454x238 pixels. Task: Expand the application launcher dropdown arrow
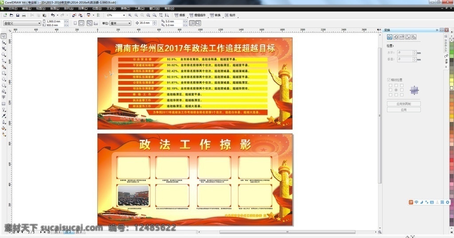pos(93,15)
